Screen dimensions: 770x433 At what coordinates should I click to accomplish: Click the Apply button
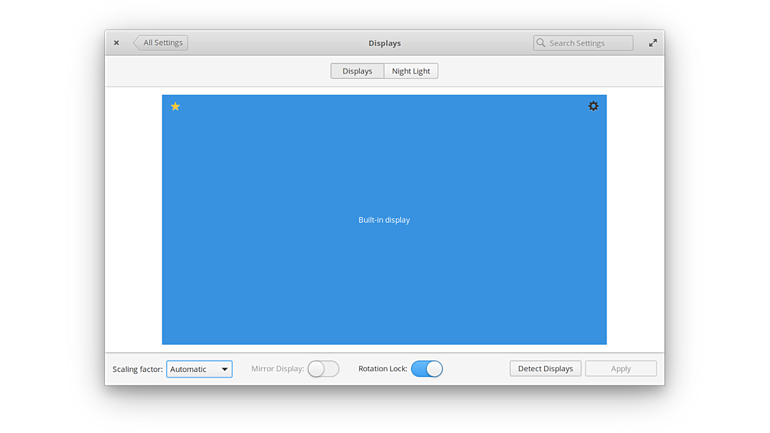(621, 369)
